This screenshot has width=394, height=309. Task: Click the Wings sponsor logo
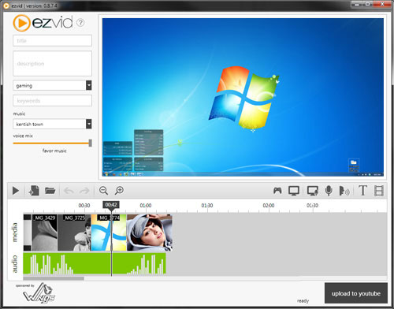click(x=39, y=294)
